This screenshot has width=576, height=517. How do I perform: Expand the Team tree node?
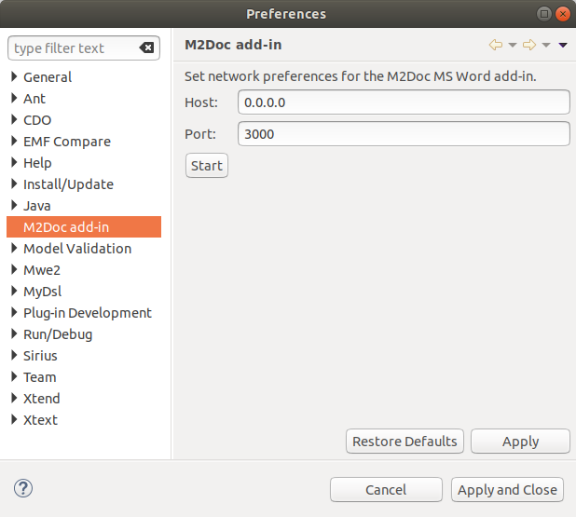(x=14, y=376)
